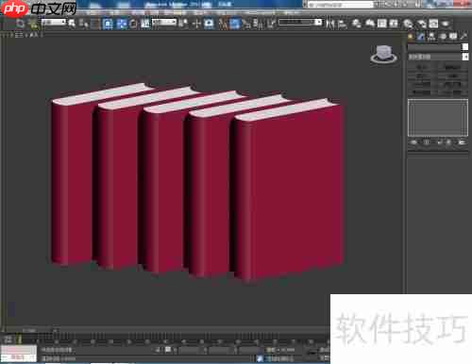Open the Curve Editor
The image size is (472, 364).
pyautogui.click(x=381, y=24)
